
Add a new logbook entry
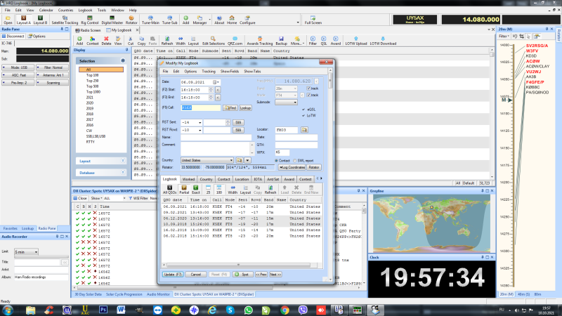pyautogui.click(x=79, y=41)
